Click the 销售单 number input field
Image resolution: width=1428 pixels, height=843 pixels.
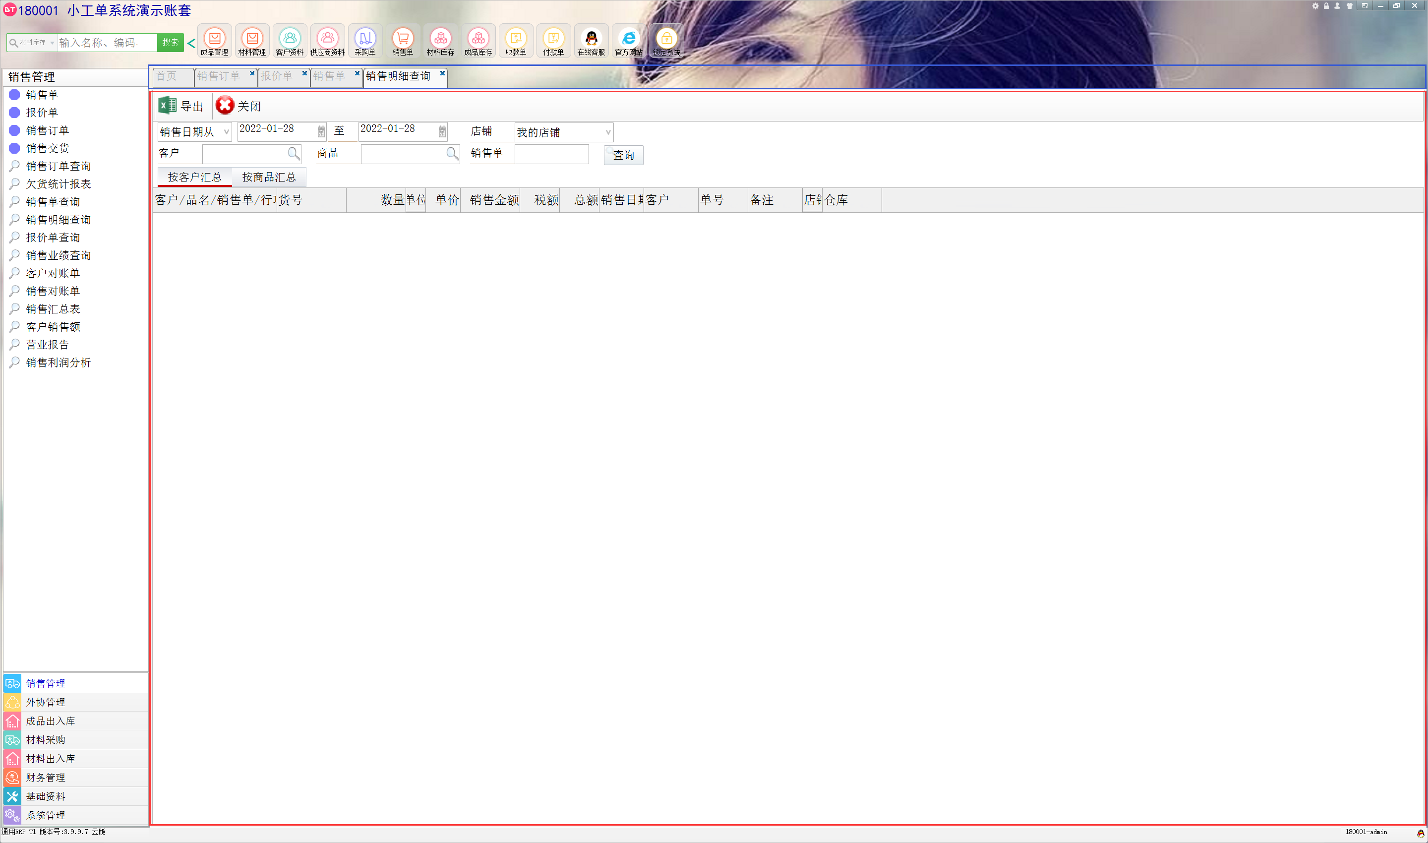point(551,154)
